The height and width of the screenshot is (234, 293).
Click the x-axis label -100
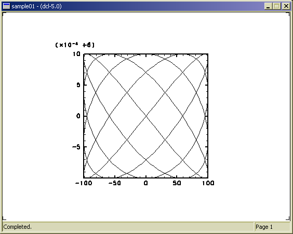click(x=84, y=183)
